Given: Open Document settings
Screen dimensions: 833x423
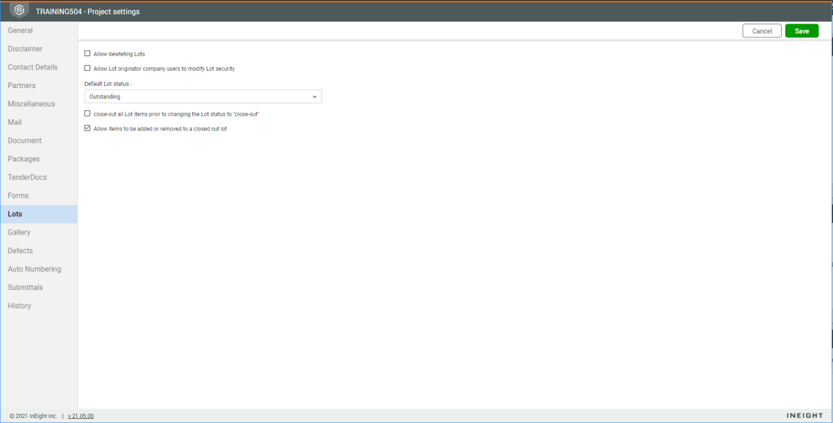Looking at the screenshot, I should click(39, 141).
